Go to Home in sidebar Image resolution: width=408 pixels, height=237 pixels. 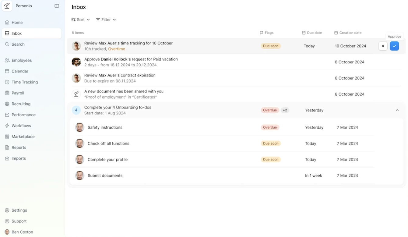tap(17, 23)
